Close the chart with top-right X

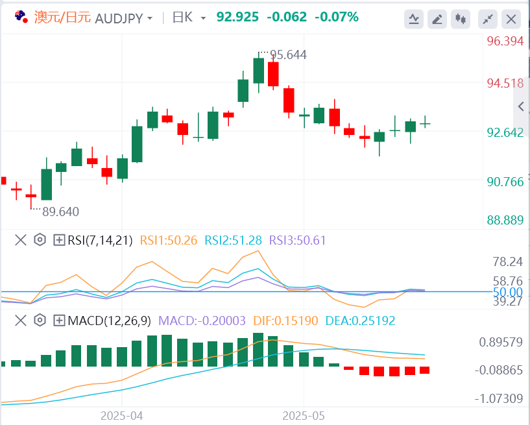pos(511,19)
